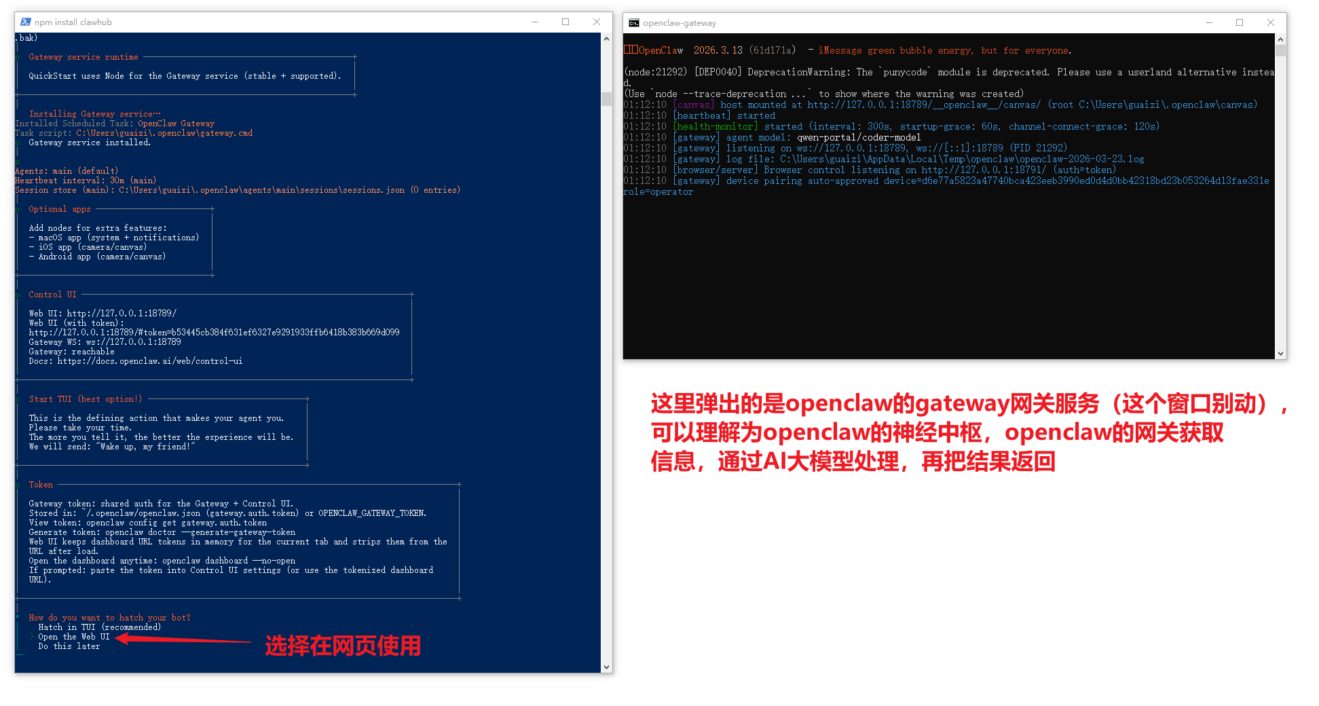Select the 'Do this later' option
This screenshot has width=1319, height=706.
(69, 646)
